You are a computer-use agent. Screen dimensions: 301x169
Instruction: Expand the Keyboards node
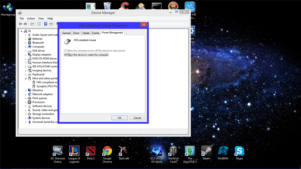pos(26,75)
